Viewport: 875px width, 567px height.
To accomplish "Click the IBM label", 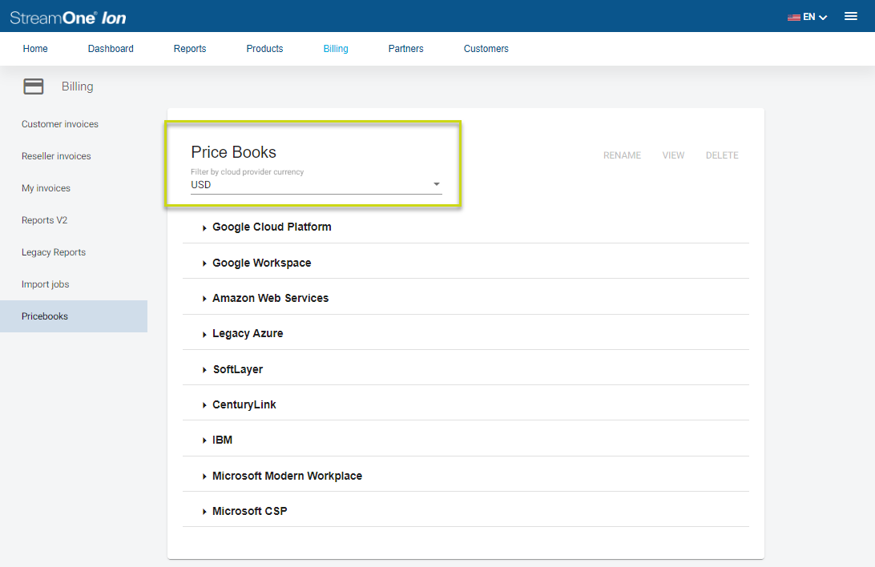I will pos(222,440).
